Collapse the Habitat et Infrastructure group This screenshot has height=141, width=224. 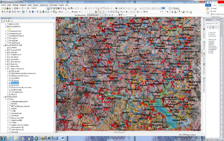coord(6,69)
